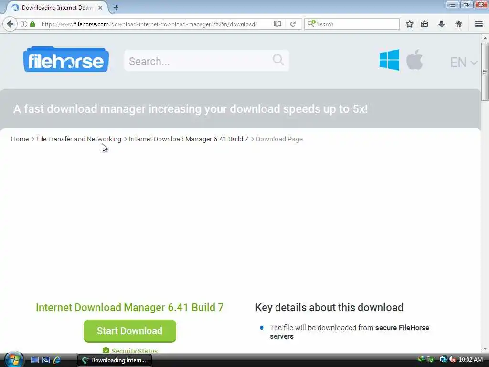Go to the Firefox home page icon
Viewport: 489px width, 367px height.
click(459, 24)
